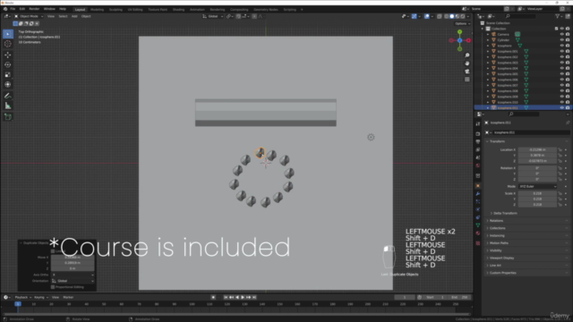Click the Keying button in timeline
Screen dimensions: 573x322
click(x=41, y=297)
